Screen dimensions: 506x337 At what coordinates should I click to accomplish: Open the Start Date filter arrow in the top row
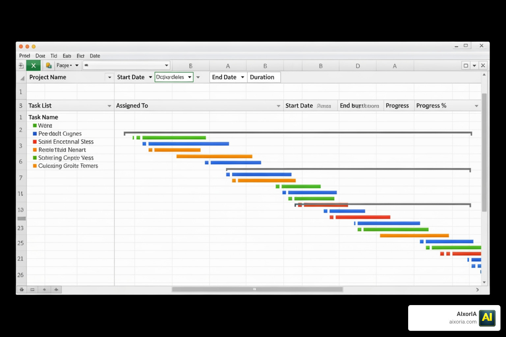[150, 77]
